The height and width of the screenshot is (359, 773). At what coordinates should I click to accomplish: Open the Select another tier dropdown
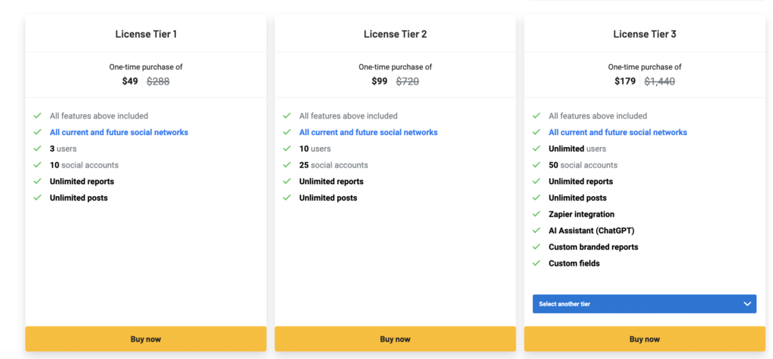point(644,304)
